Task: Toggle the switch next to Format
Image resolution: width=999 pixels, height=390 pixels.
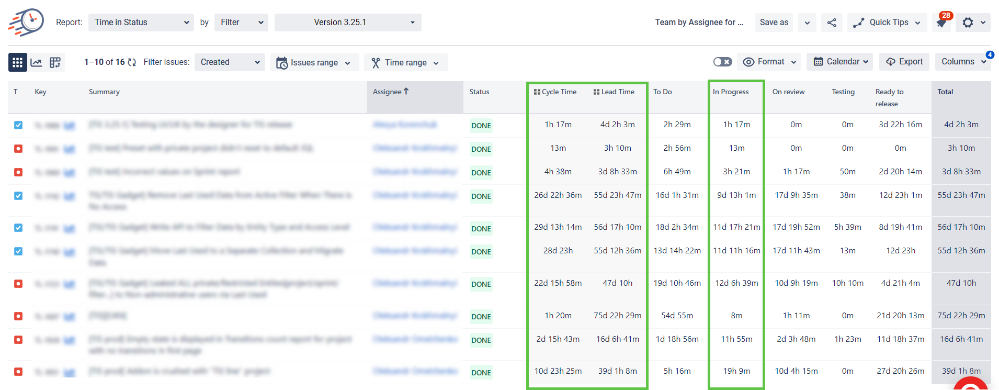Action: (722, 62)
